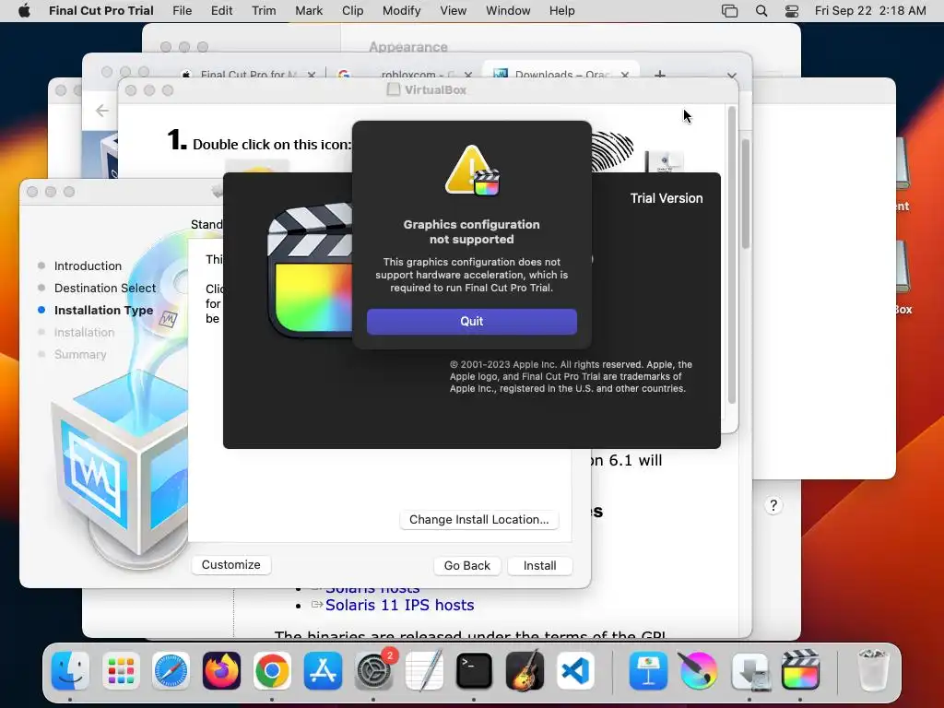Open a new browser tab with plus button
The image size is (944, 708).
tap(660, 76)
